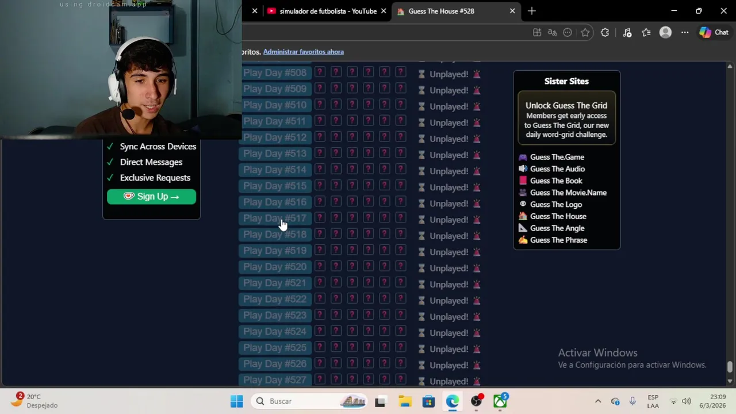Click the translate page icon
The width and height of the screenshot is (736, 414).
[553, 33]
